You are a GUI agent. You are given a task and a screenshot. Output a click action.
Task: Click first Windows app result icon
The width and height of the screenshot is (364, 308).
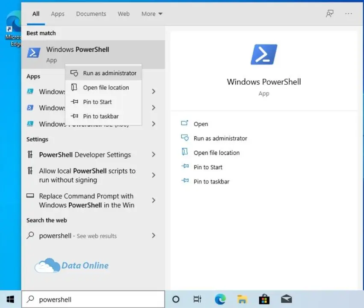click(x=30, y=92)
